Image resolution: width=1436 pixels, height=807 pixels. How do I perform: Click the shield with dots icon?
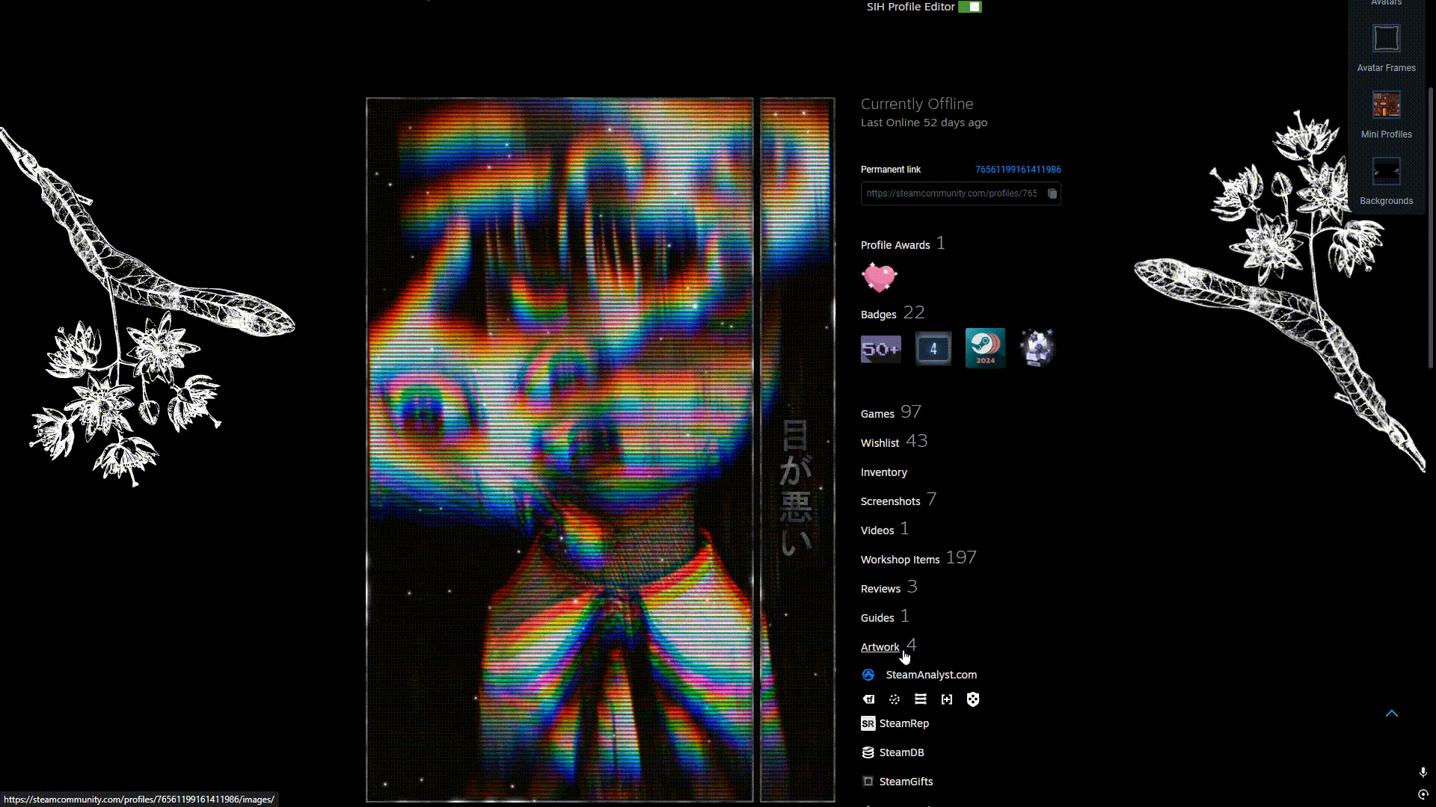tap(973, 699)
